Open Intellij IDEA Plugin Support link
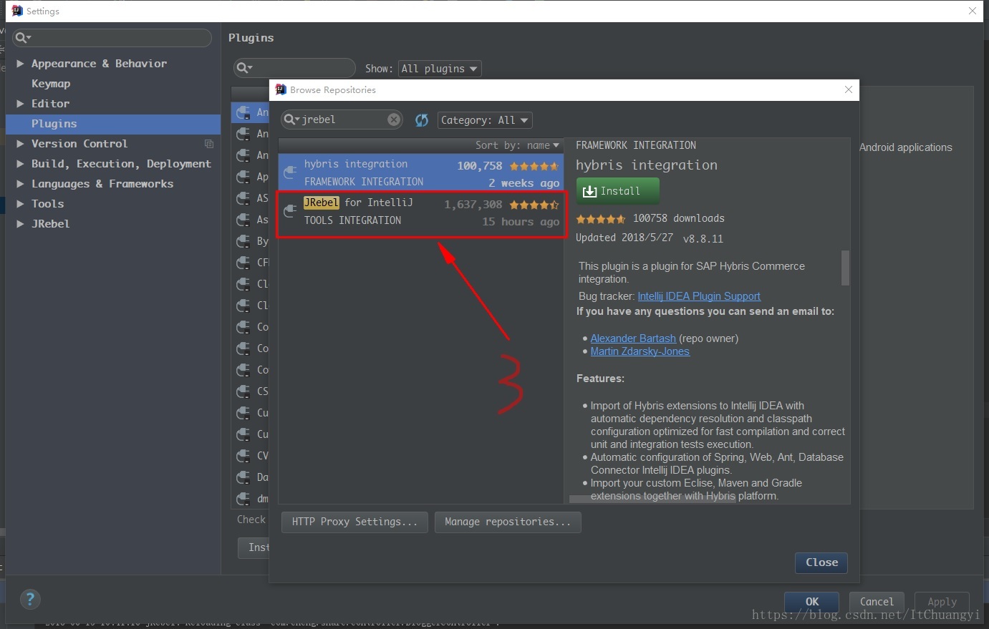 click(699, 296)
